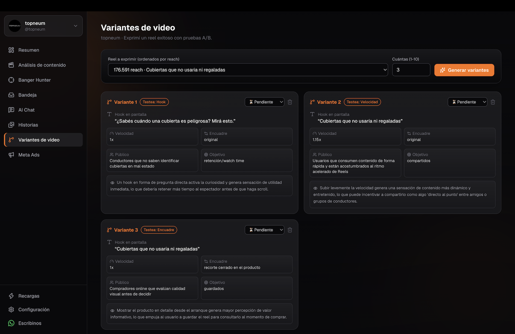Open Variante 2 Pendiente status dropdown
Screen dimensions: 515x334
pyautogui.click(x=467, y=102)
